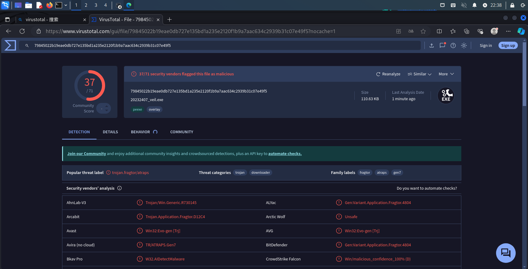Open the split screen icon
This screenshot has width=528, height=269.
coord(439,31)
